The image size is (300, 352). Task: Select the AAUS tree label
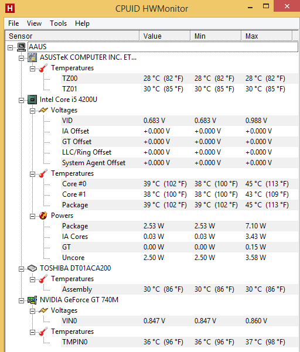37,47
